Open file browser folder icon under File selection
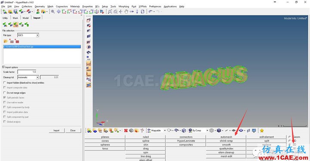 pos(6,41)
